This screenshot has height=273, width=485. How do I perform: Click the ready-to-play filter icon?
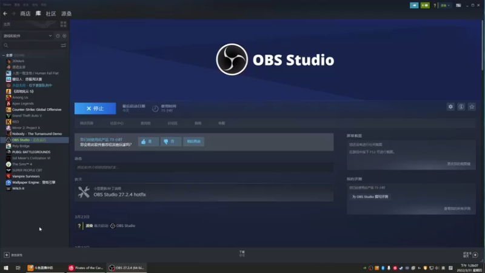click(64, 36)
